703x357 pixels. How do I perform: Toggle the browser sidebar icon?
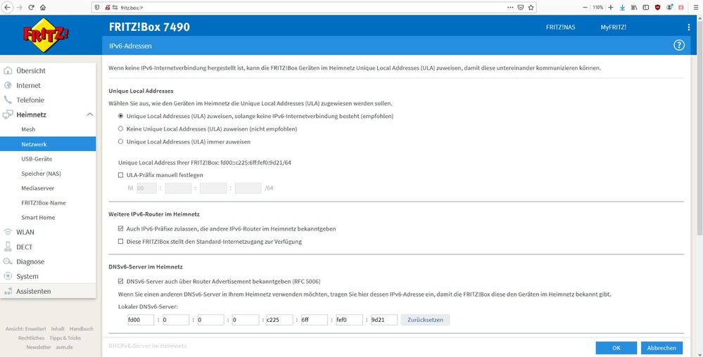tap(645, 8)
